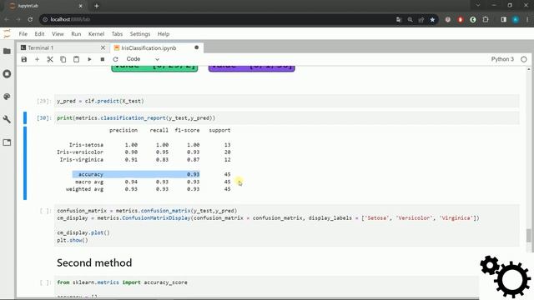Switch to the Terminal 1 tab

coord(63,48)
